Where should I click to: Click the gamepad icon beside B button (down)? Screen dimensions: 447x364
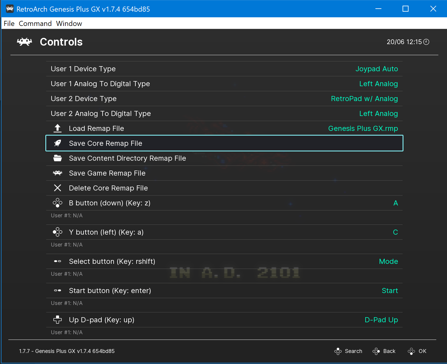click(x=58, y=203)
